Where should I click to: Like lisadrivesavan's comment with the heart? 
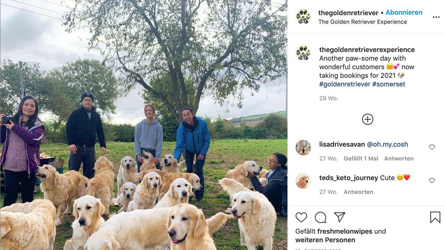(x=432, y=147)
